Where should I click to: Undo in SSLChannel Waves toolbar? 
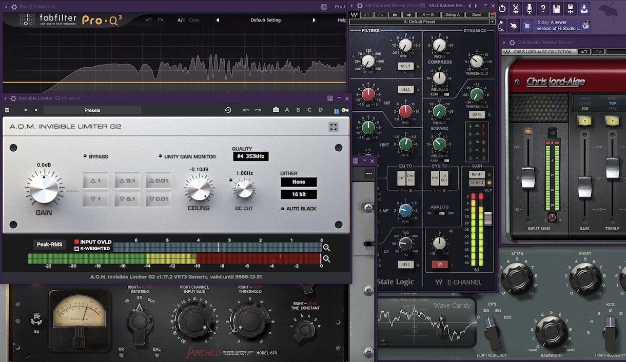point(367,15)
